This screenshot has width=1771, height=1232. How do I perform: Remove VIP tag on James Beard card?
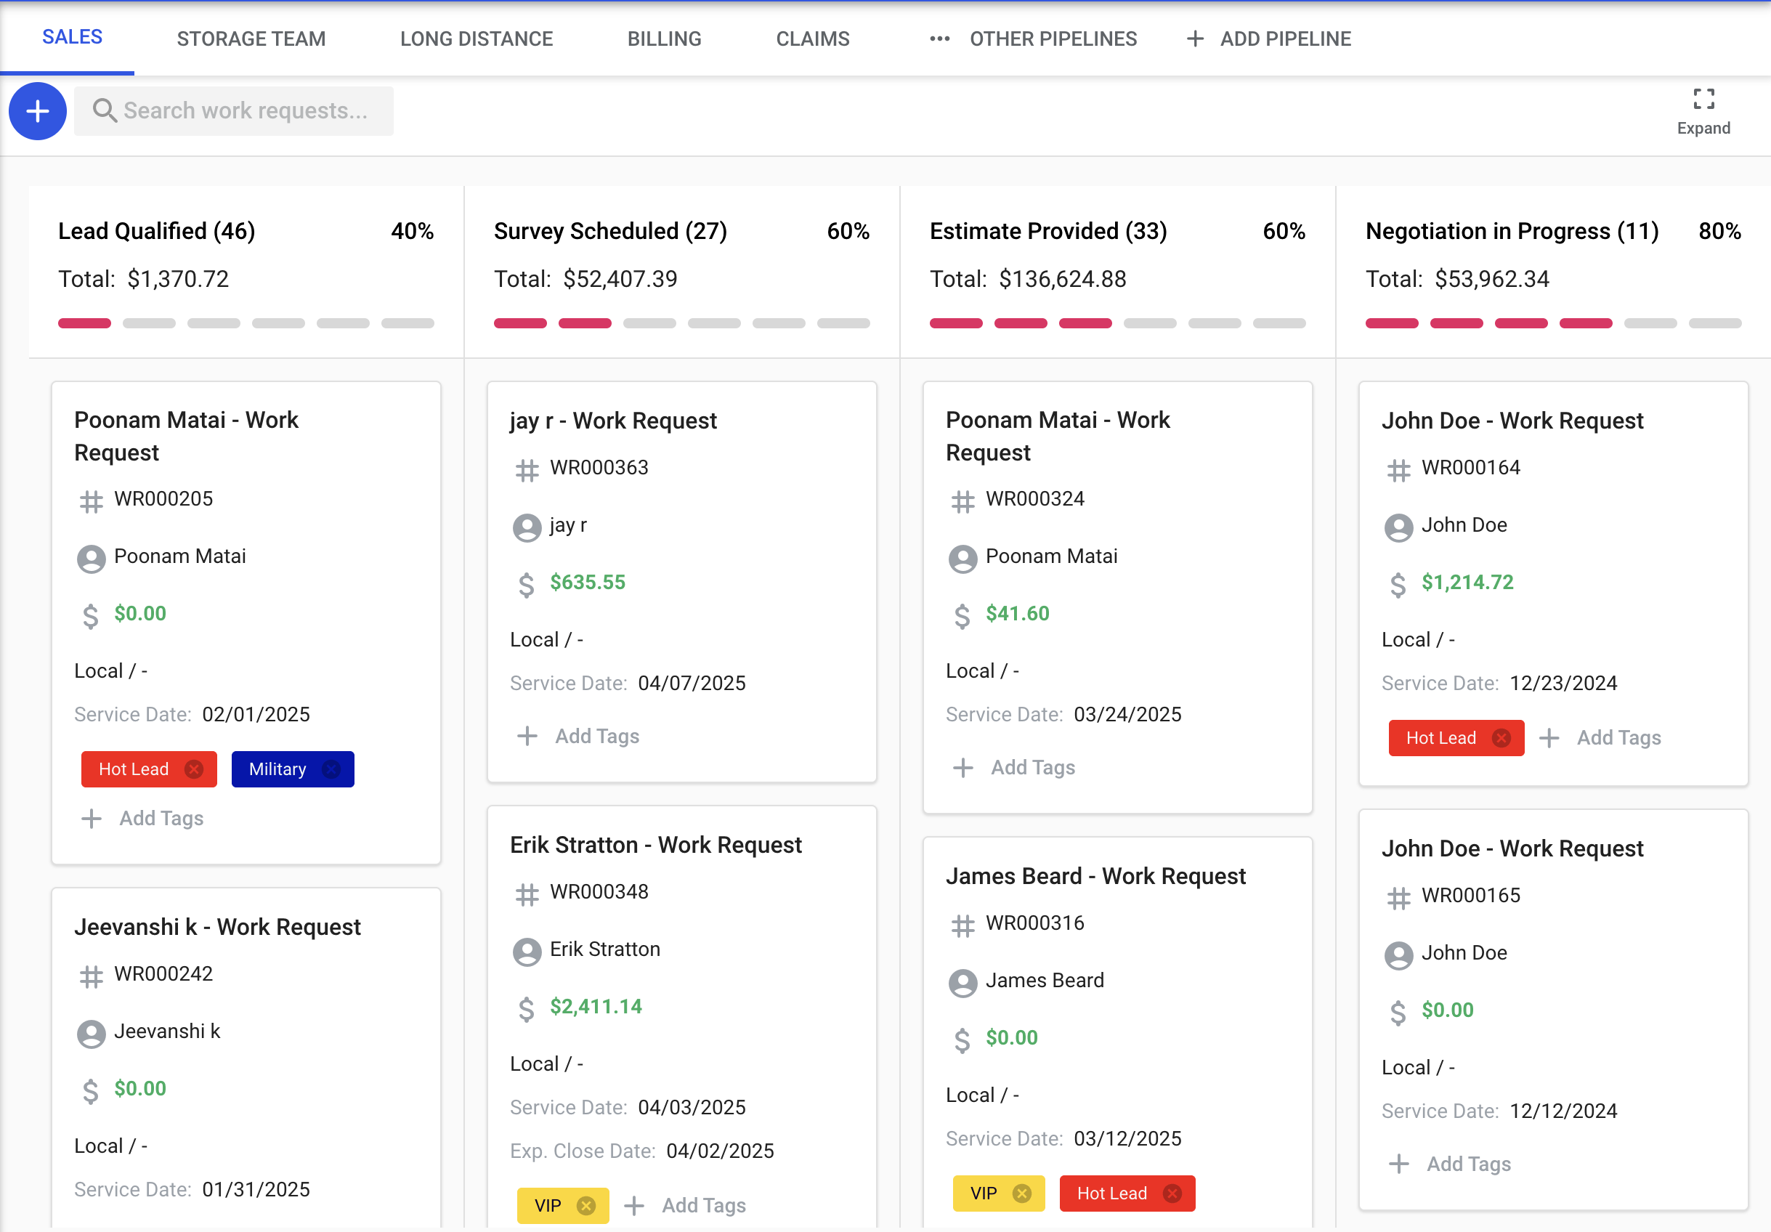[1022, 1193]
